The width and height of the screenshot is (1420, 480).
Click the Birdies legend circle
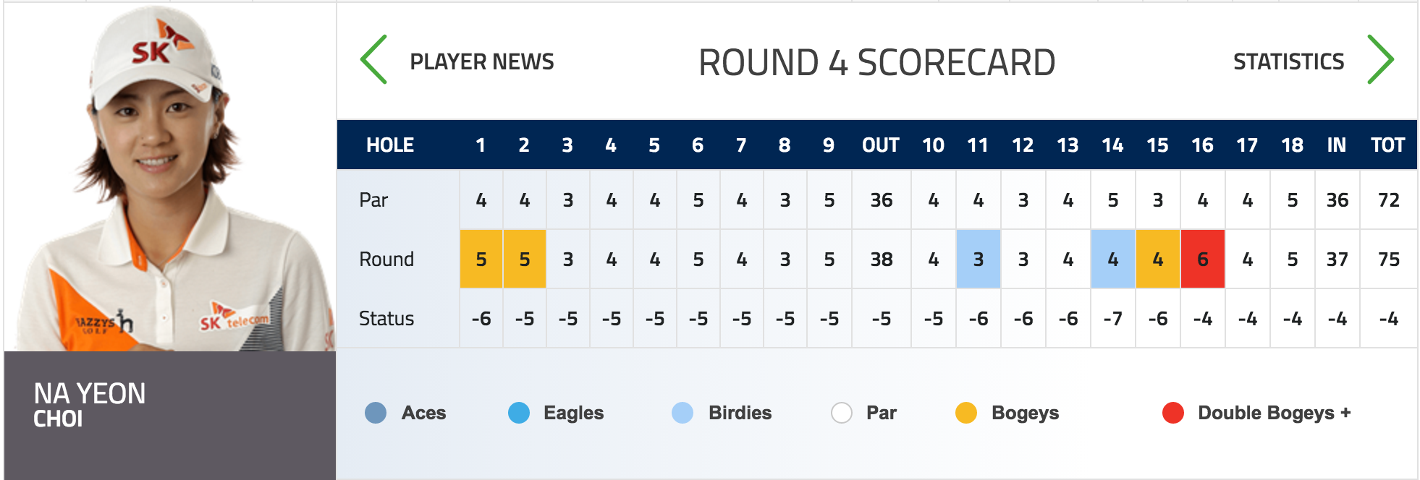tap(682, 413)
